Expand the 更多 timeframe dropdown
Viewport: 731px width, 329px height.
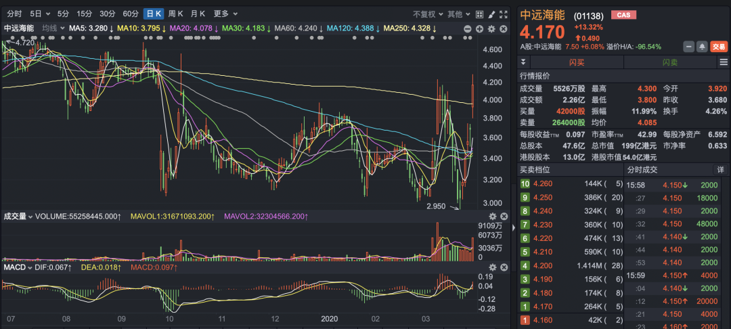(x=225, y=14)
